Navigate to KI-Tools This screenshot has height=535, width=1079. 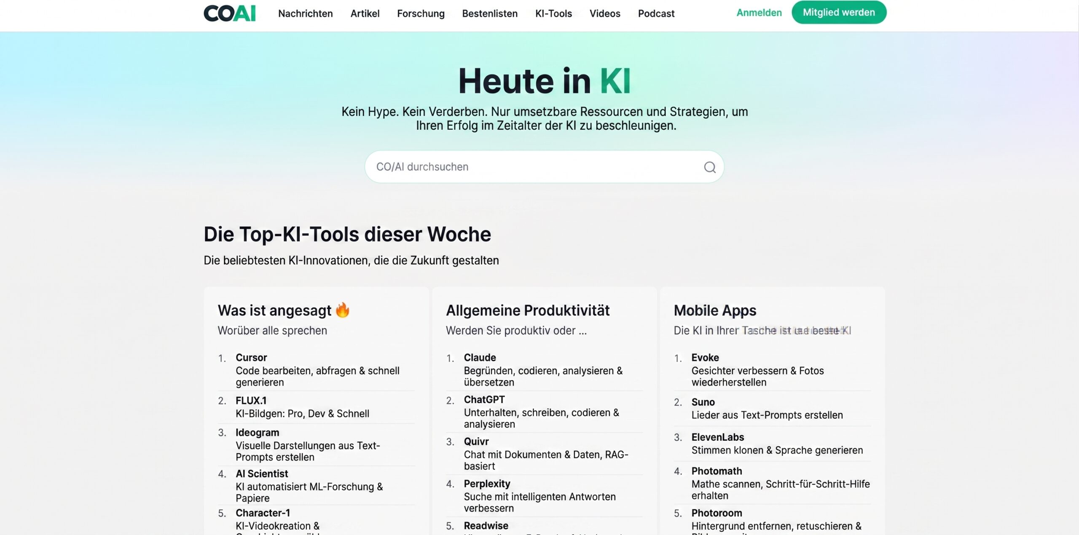point(553,13)
